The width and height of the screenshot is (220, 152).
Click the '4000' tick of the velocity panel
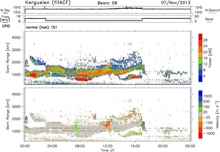pyautogui.click(x=16, y=94)
